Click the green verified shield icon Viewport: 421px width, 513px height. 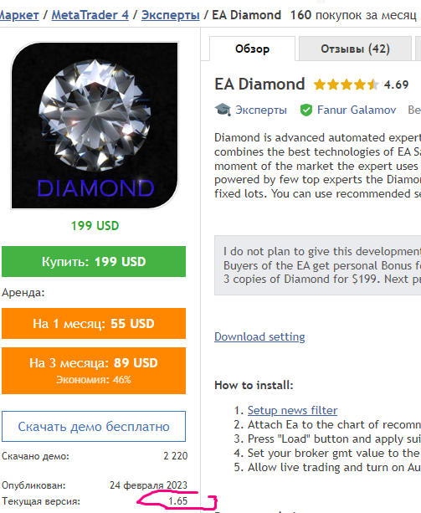coord(306,110)
